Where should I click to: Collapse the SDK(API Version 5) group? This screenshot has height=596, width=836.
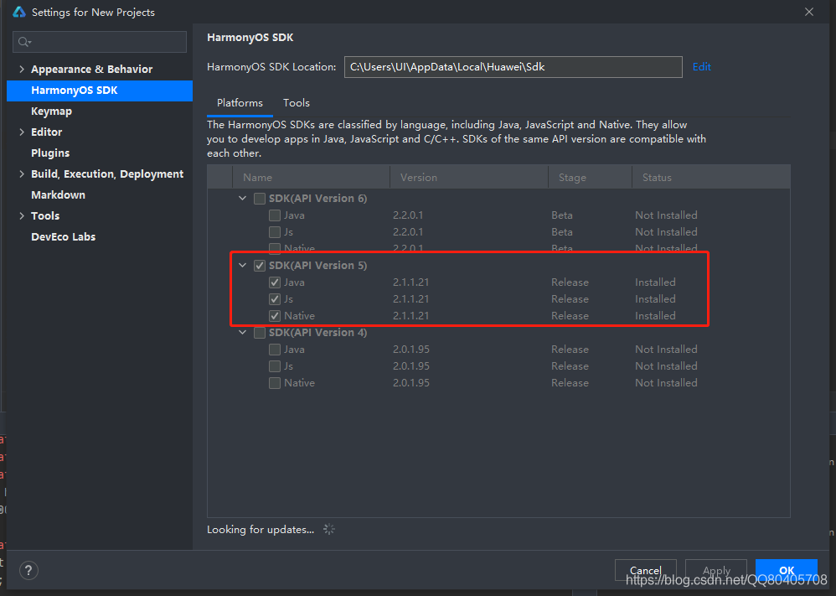click(x=243, y=265)
